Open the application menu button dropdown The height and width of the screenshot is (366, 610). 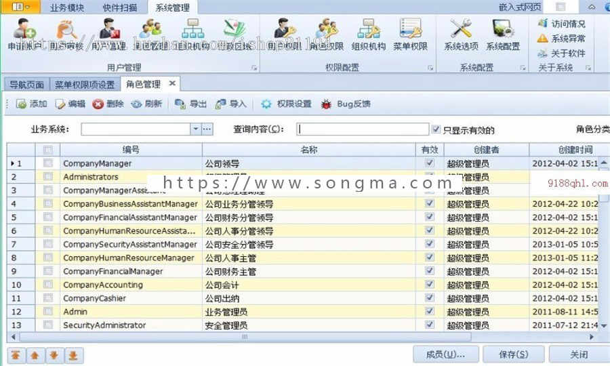[x=20, y=7]
